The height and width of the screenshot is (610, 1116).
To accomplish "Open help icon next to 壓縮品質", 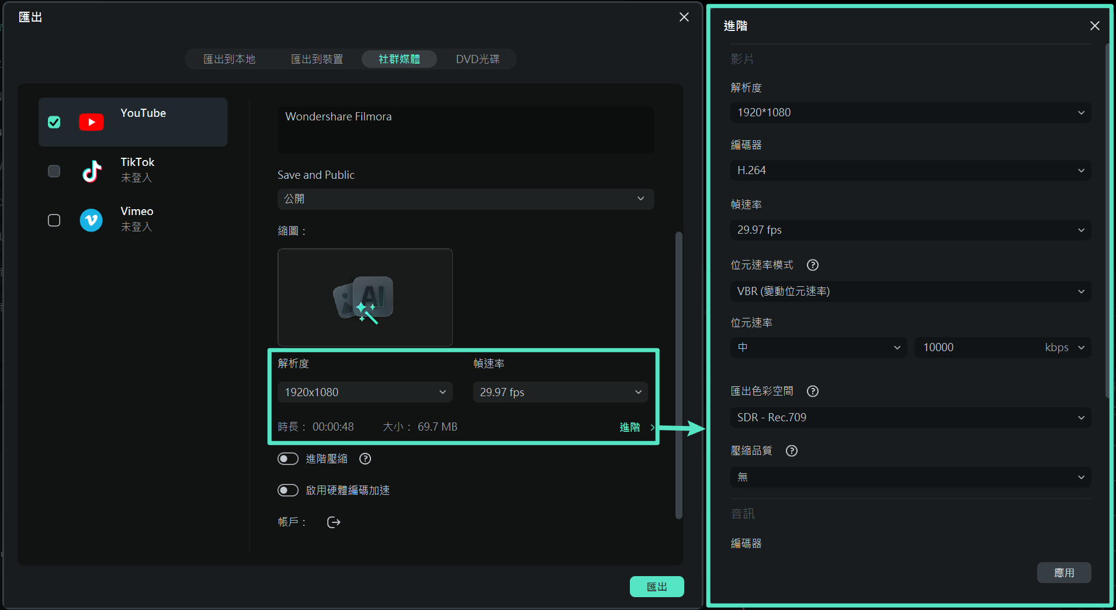I will 792,451.
